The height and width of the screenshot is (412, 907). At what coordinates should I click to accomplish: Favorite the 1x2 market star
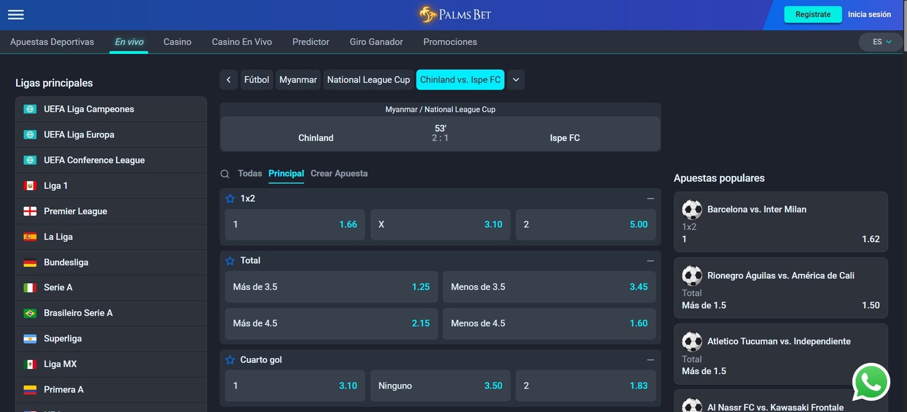(230, 199)
